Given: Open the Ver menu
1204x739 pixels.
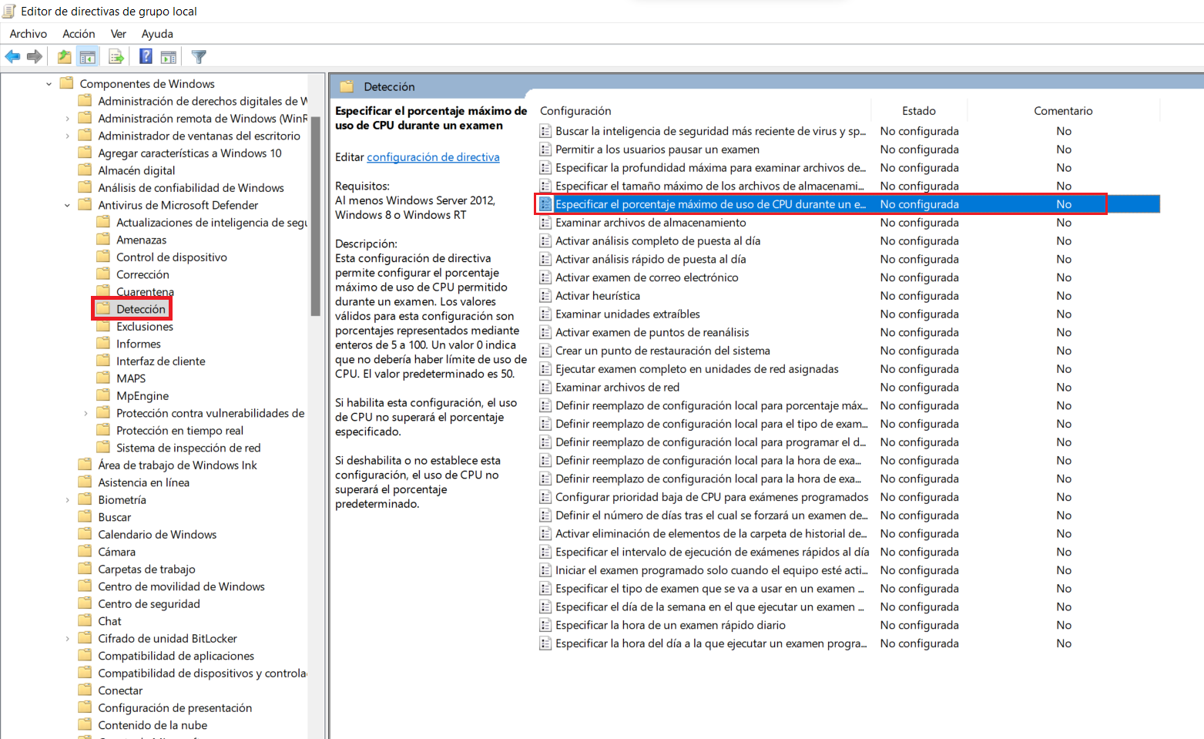Looking at the screenshot, I should 118,34.
